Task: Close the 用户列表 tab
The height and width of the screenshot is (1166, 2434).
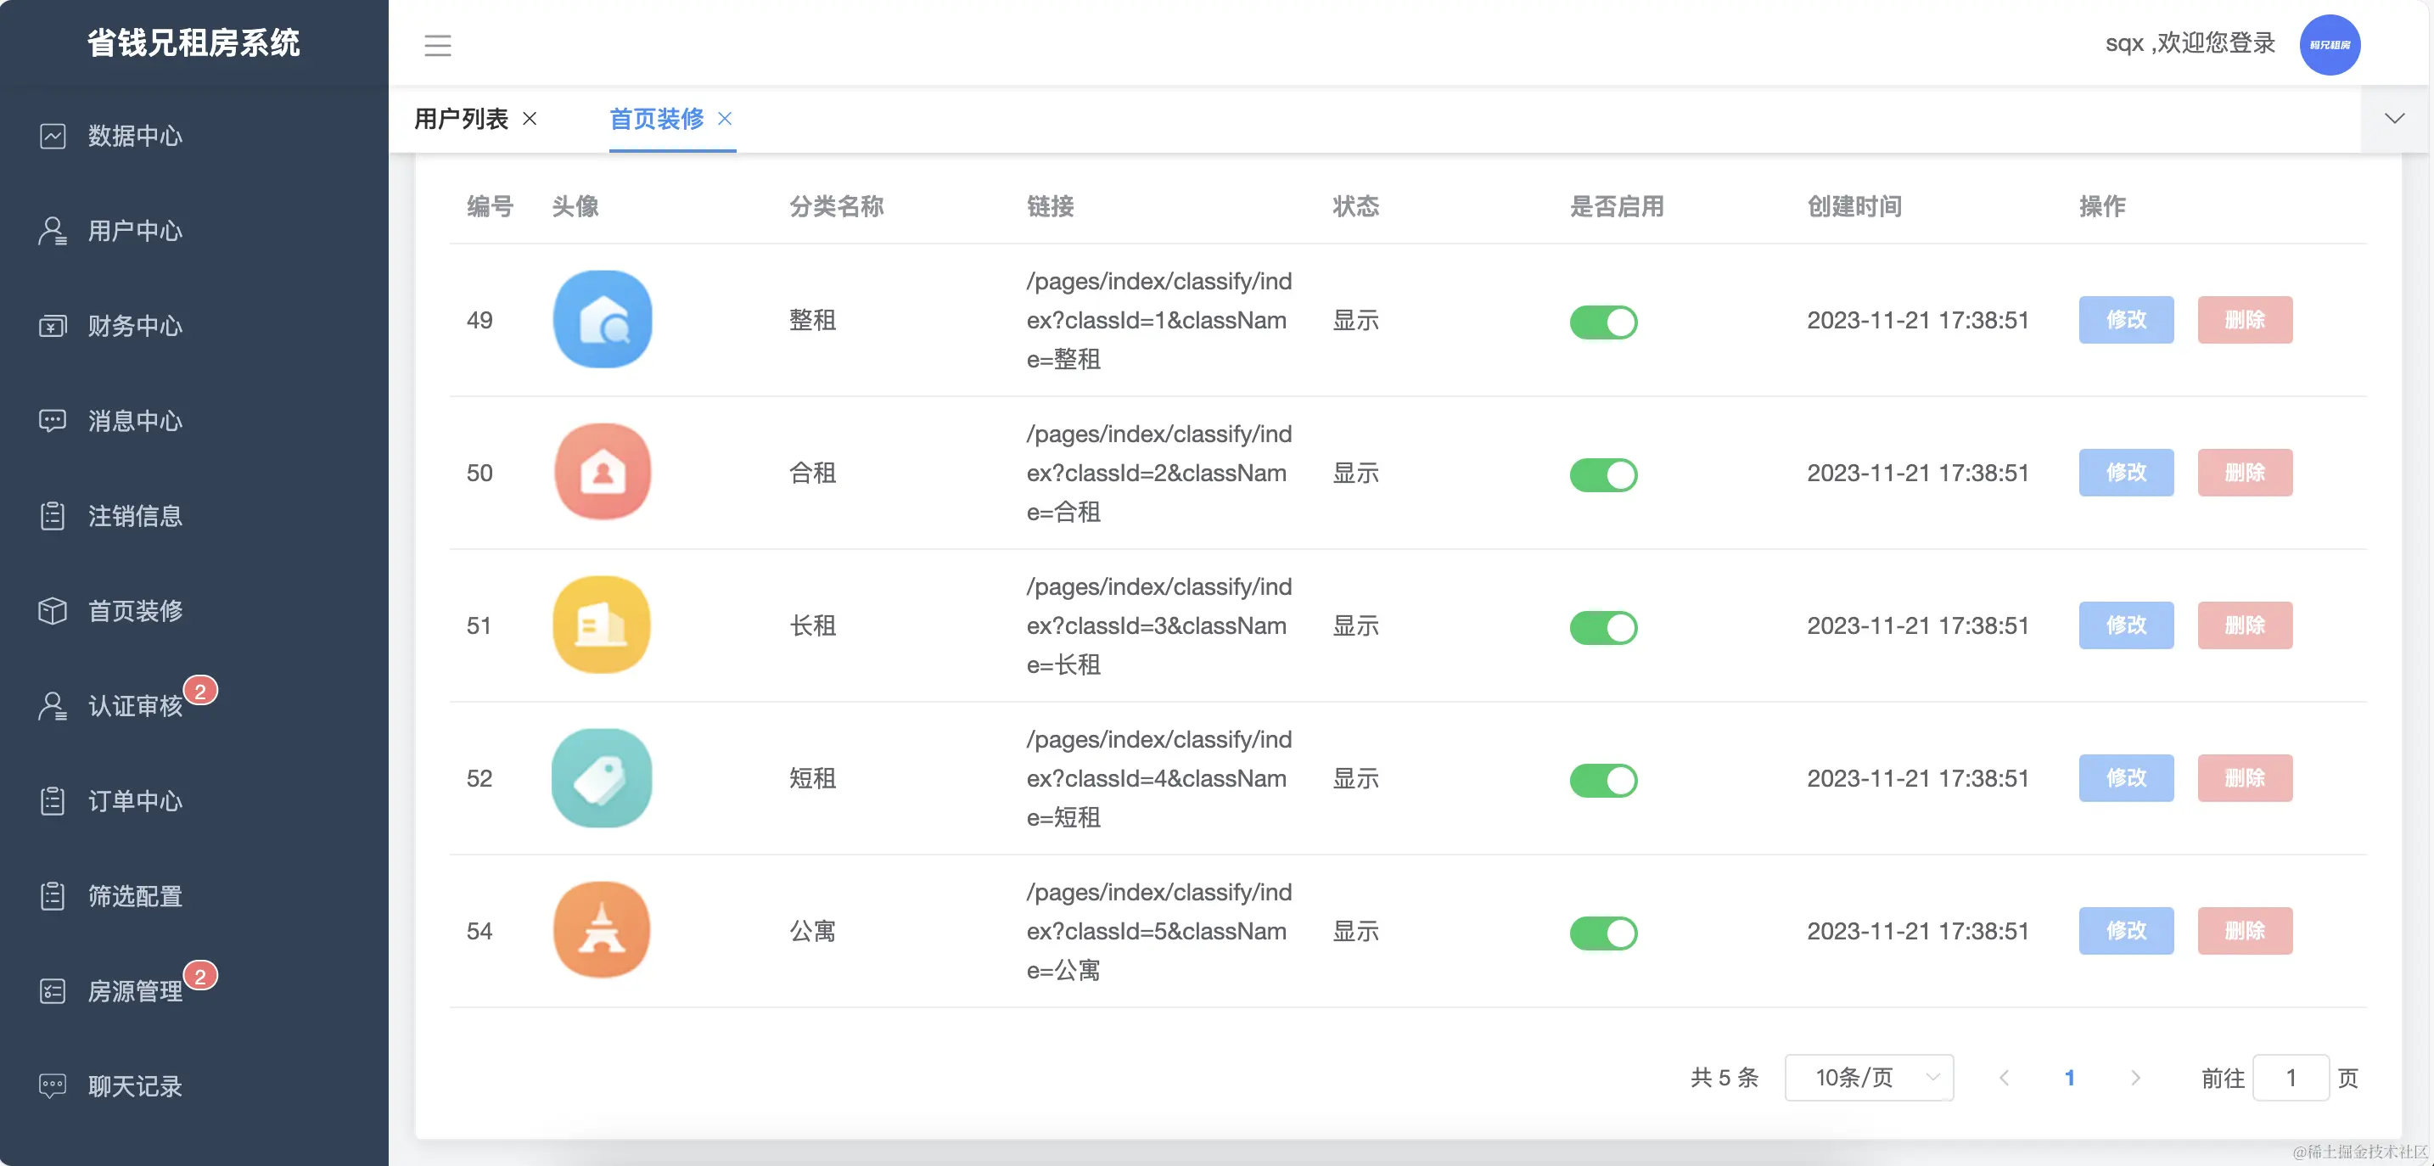Action: point(530,119)
